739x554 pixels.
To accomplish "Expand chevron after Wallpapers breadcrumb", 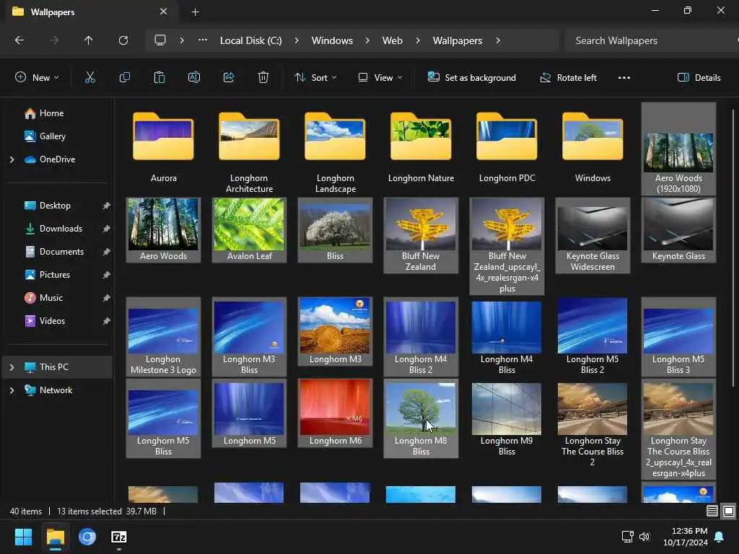I will pos(498,40).
